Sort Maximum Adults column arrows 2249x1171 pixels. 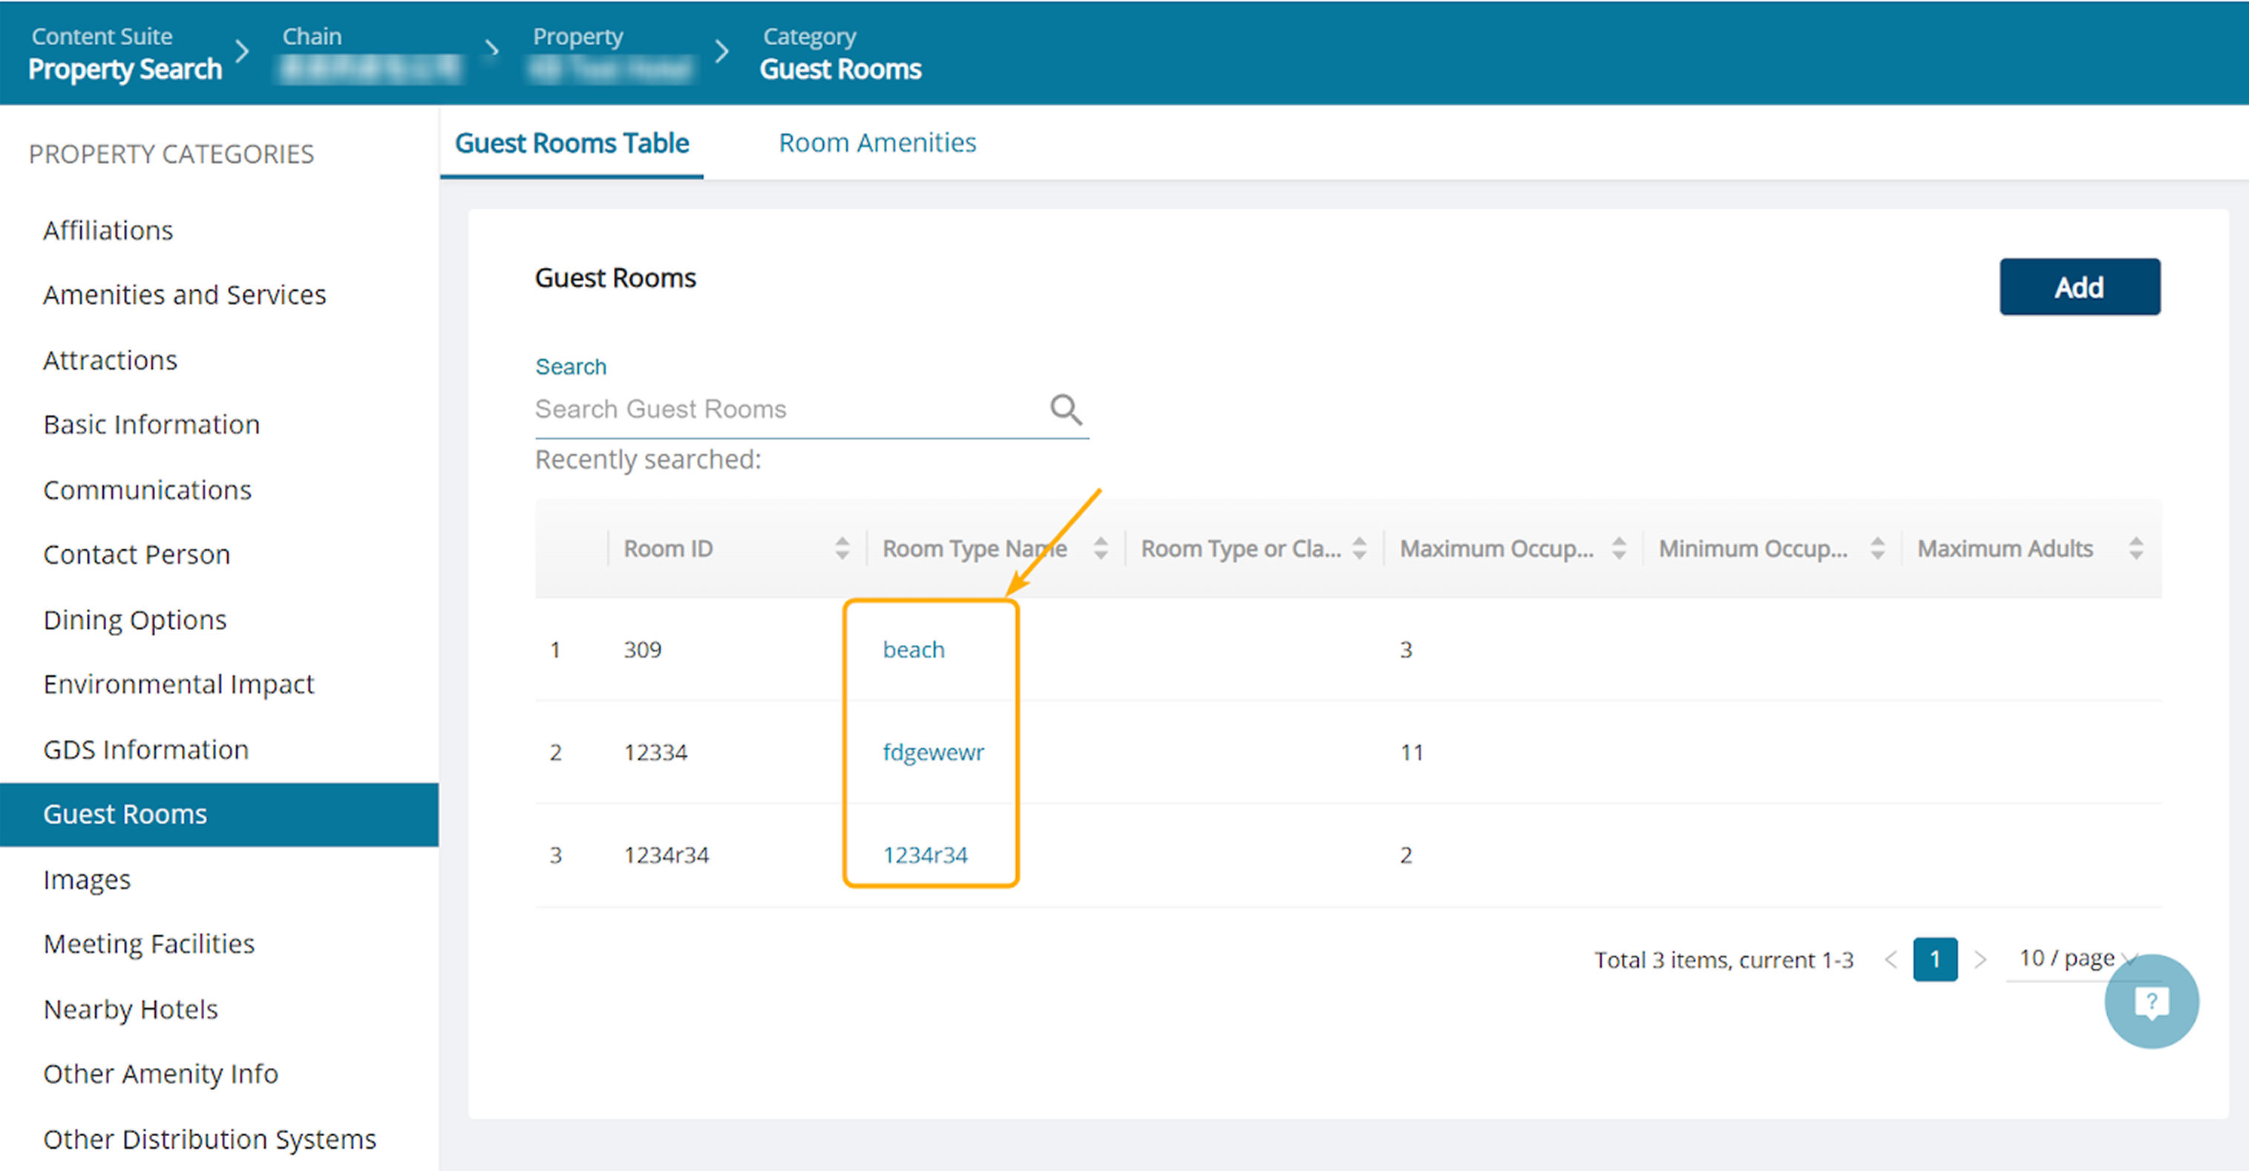pos(2135,548)
